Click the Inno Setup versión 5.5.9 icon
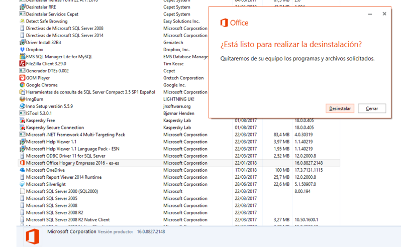This screenshot has width=401, height=247. [22, 106]
